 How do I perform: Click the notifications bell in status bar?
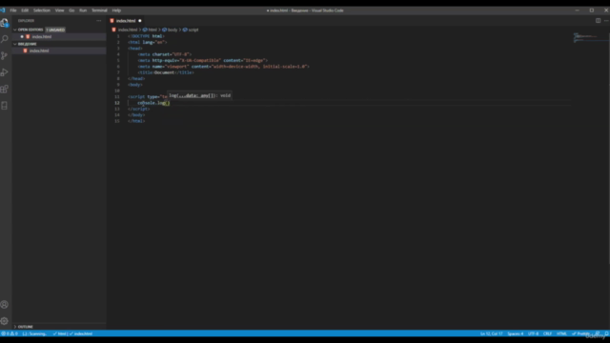pyautogui.click(x=606, y=333)
